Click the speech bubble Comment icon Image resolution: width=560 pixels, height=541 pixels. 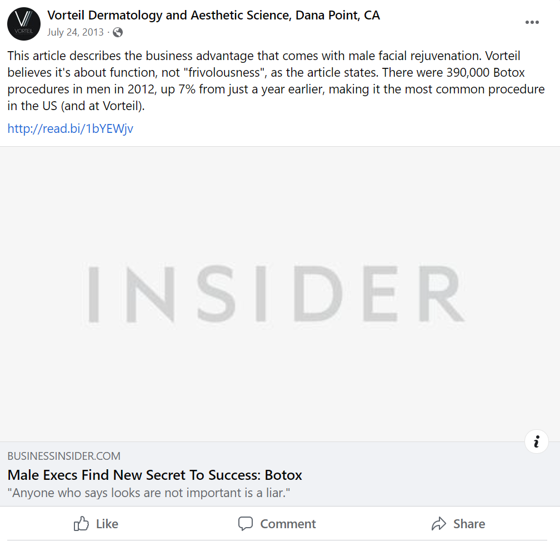[x=246, y=524]
